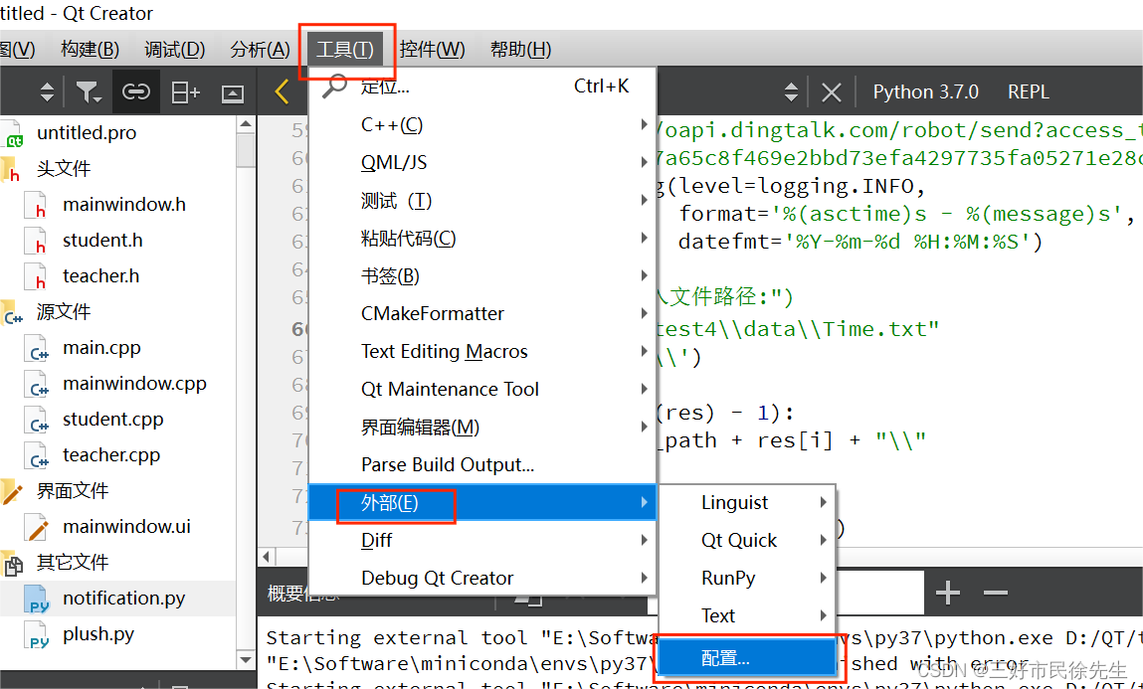Open the Linguist external tools submenu

point(747,502)
